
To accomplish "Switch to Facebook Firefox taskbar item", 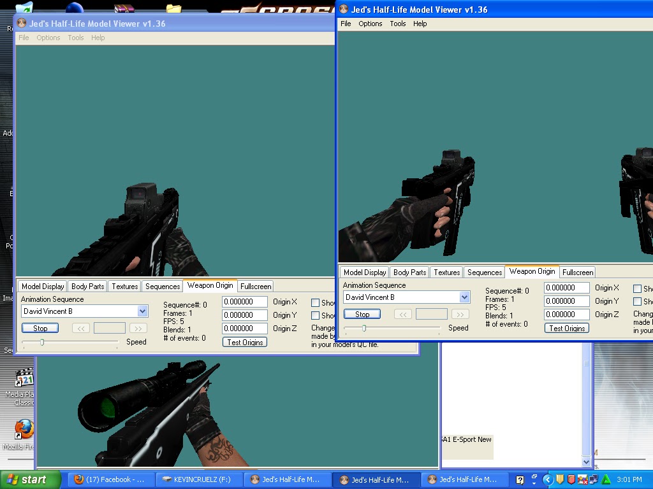I will click(110, 480).
